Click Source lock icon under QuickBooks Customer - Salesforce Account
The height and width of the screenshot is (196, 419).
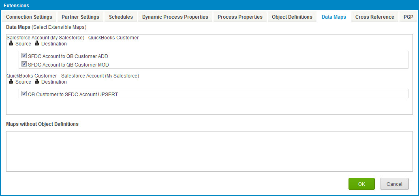click(11, 82)
